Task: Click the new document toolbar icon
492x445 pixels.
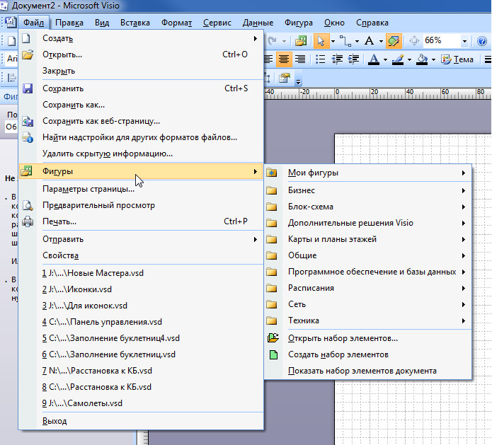Action: point(11,41)
